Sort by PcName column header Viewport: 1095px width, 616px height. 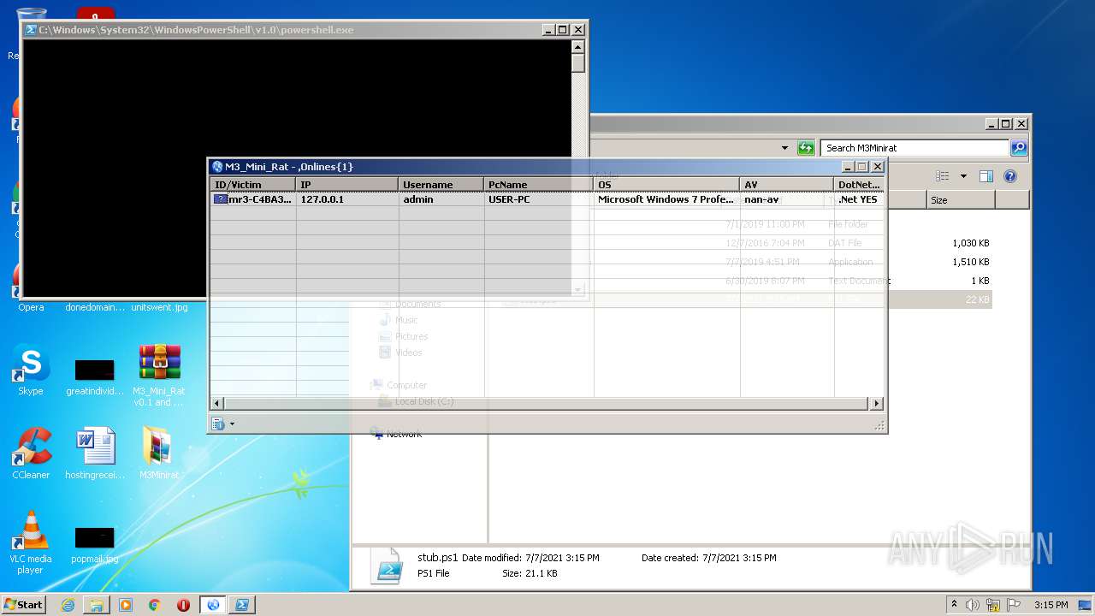tap(539, 184)
